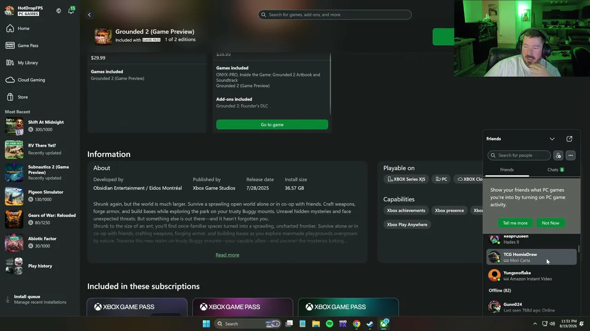Click the Xbox presence capability chip
The image size is (590, 331).
tap(449, 211)
